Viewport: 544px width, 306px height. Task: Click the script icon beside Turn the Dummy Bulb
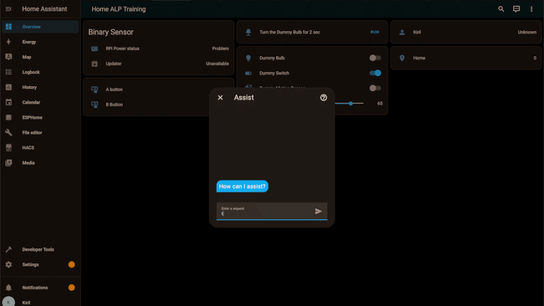coord(248,32)
